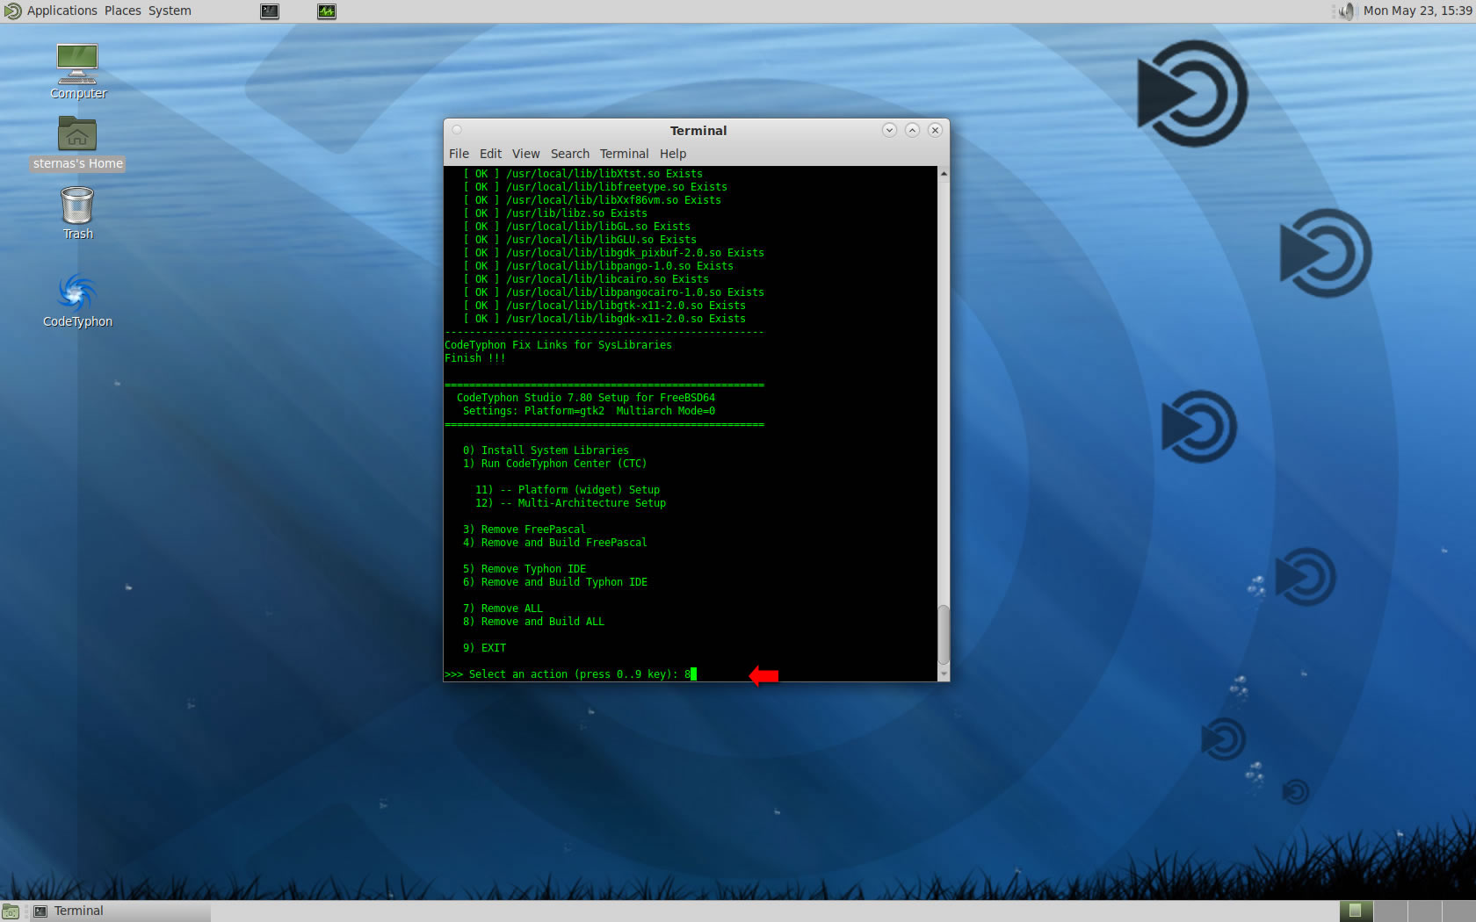The width and height of the screenshot is (1476, 922).
Task: Click the libgdk_pixbuf-2.0.so Exists line
Action: pyautogui.click(x=613, y=253)
